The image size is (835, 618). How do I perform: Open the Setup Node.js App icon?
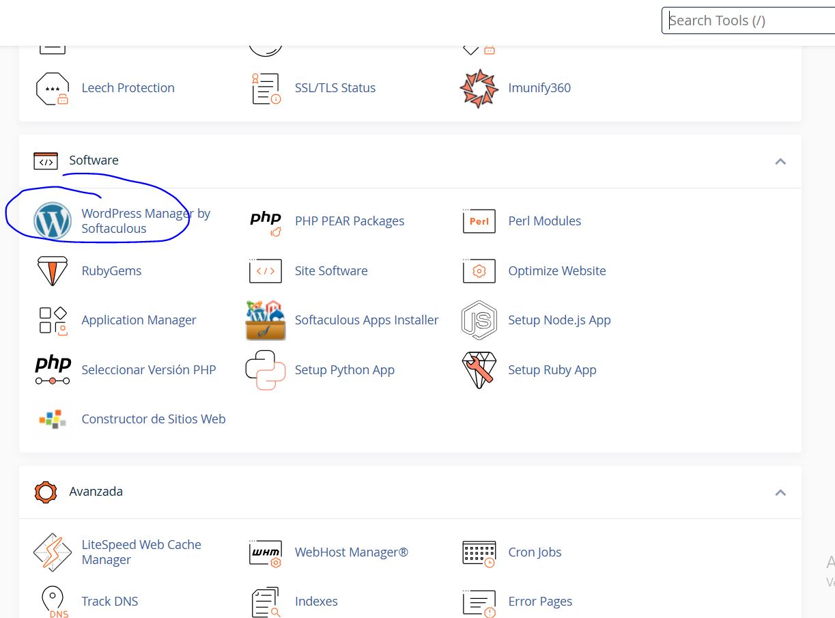point(479,320)
